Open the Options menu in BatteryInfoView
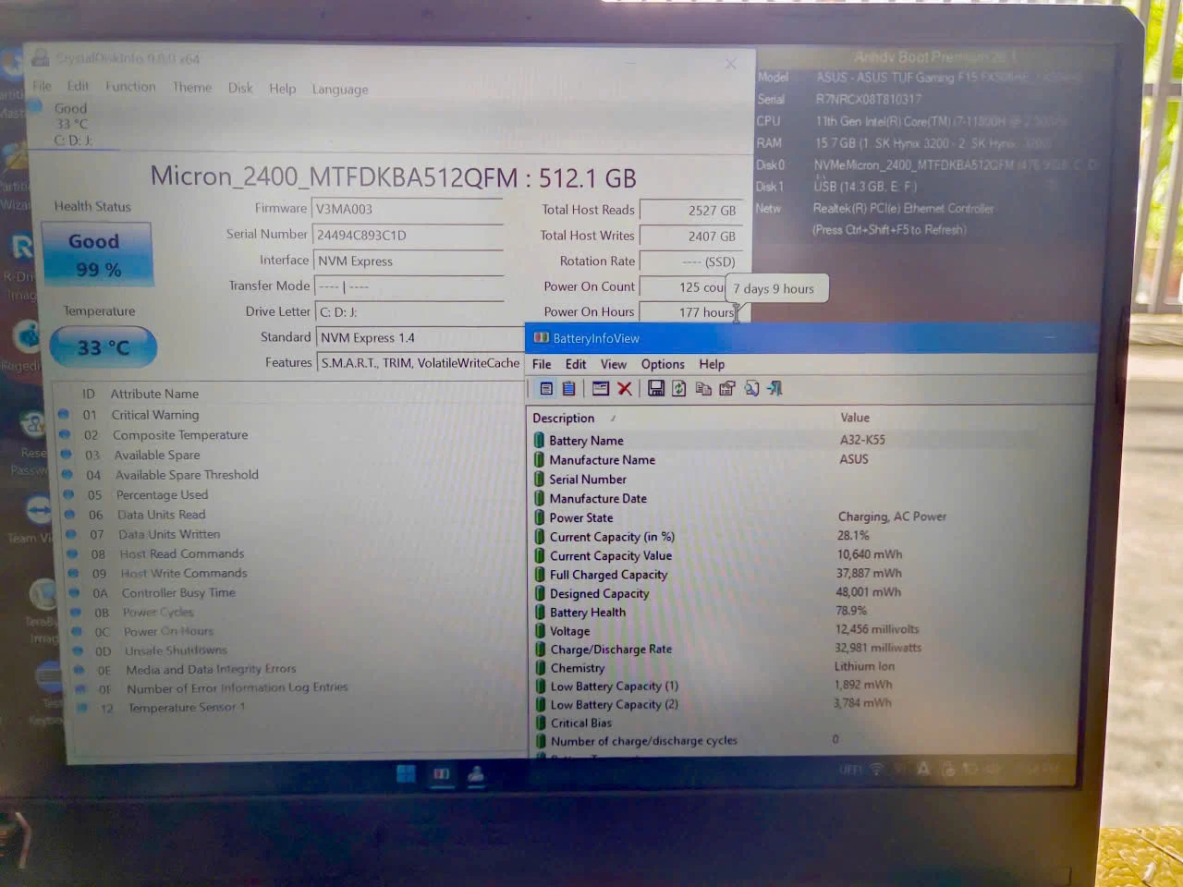This screenshot has height=887, width=1183. coord(663,364)
